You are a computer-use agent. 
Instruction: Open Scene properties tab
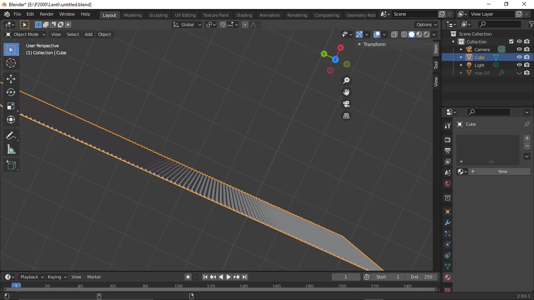click(448, 172)
